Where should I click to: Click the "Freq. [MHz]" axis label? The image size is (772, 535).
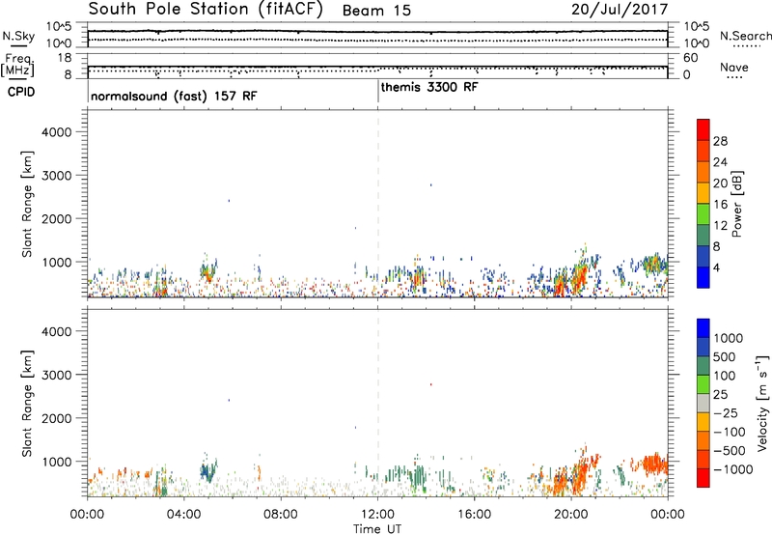17,65
